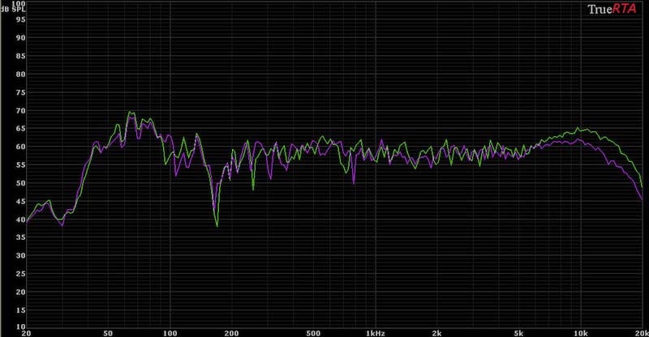This screenshot has height=337, width=649.
Task: Click the 10k frequency axis label
Action: pos(580,332)
